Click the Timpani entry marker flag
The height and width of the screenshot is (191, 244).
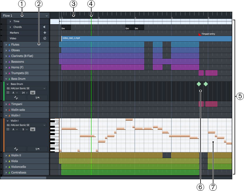[200, 34]
